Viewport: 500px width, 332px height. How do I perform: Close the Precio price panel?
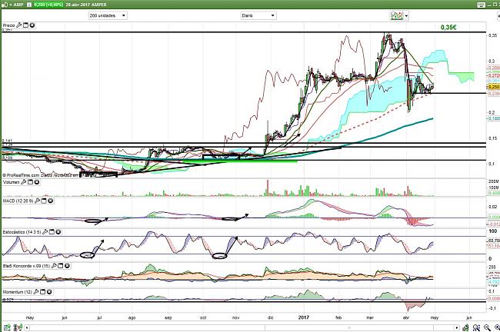tap(32, 25)
